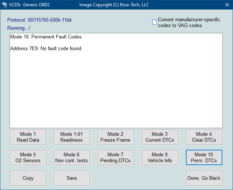This screenshot has height=190, width=233.
Task: Click the VCDS app icon in title bar
Action: (5, 5)
